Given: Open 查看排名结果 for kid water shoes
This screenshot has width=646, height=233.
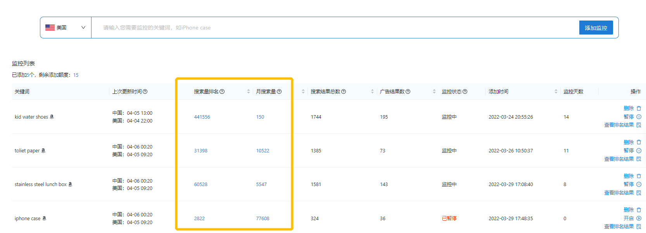Looking at the screenshot, I should pyautogui.click(x=622, y=125).
